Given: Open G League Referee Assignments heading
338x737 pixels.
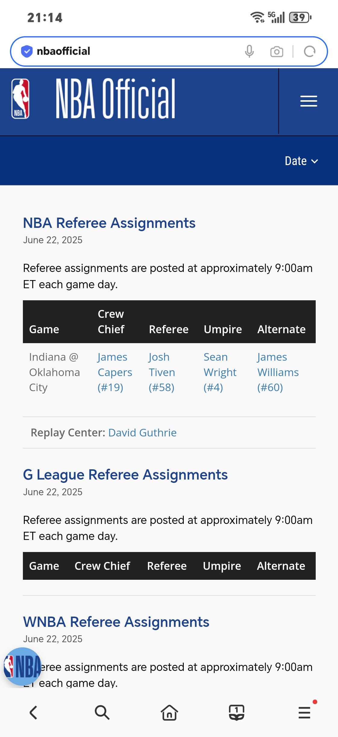Looking at the screenshot, I should click(125, 475).
